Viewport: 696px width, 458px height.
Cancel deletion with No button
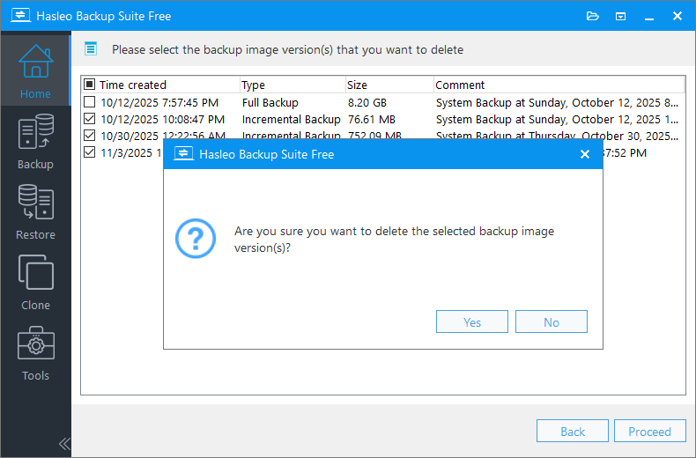(552, 321)
